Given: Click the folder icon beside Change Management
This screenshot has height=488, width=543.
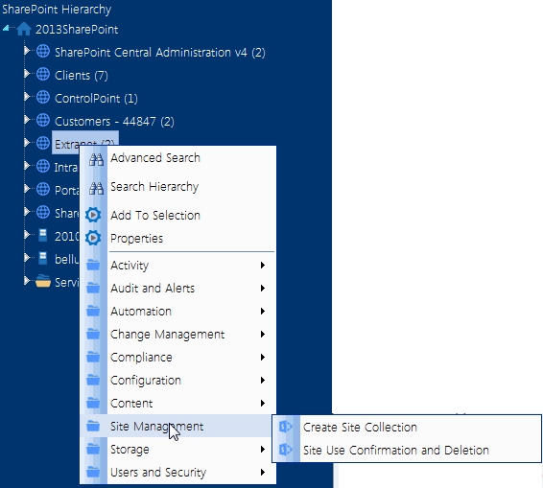Looking at the screenshot, I should click(x=93, y=334).
